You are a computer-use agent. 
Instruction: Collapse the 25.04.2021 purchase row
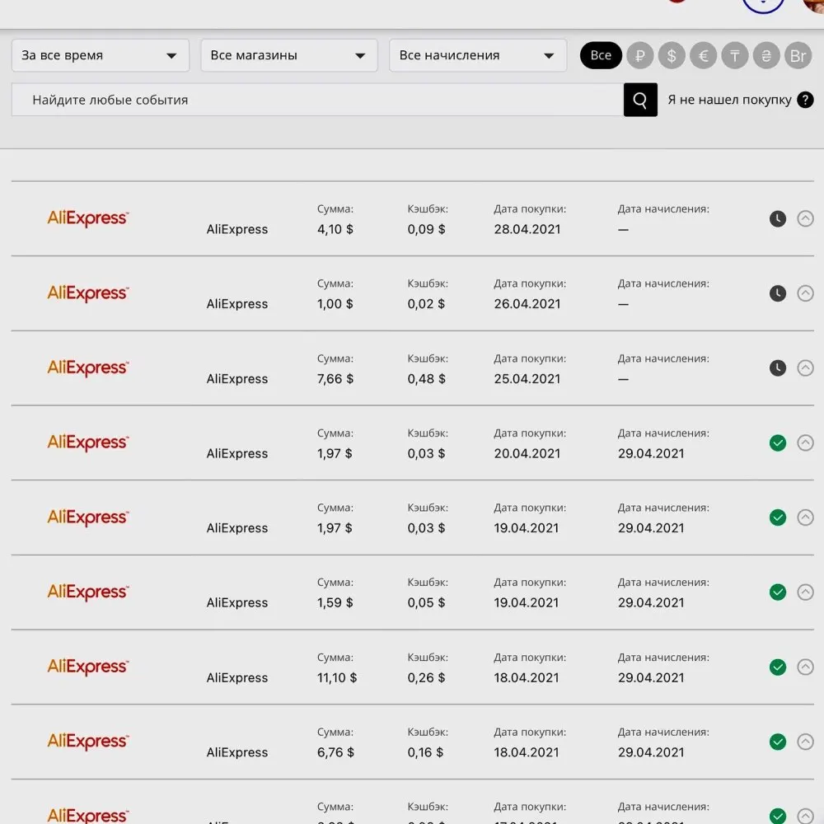click(x=805, y=368)
